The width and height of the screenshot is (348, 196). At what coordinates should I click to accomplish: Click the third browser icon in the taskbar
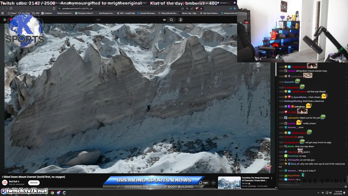(64, 193)
